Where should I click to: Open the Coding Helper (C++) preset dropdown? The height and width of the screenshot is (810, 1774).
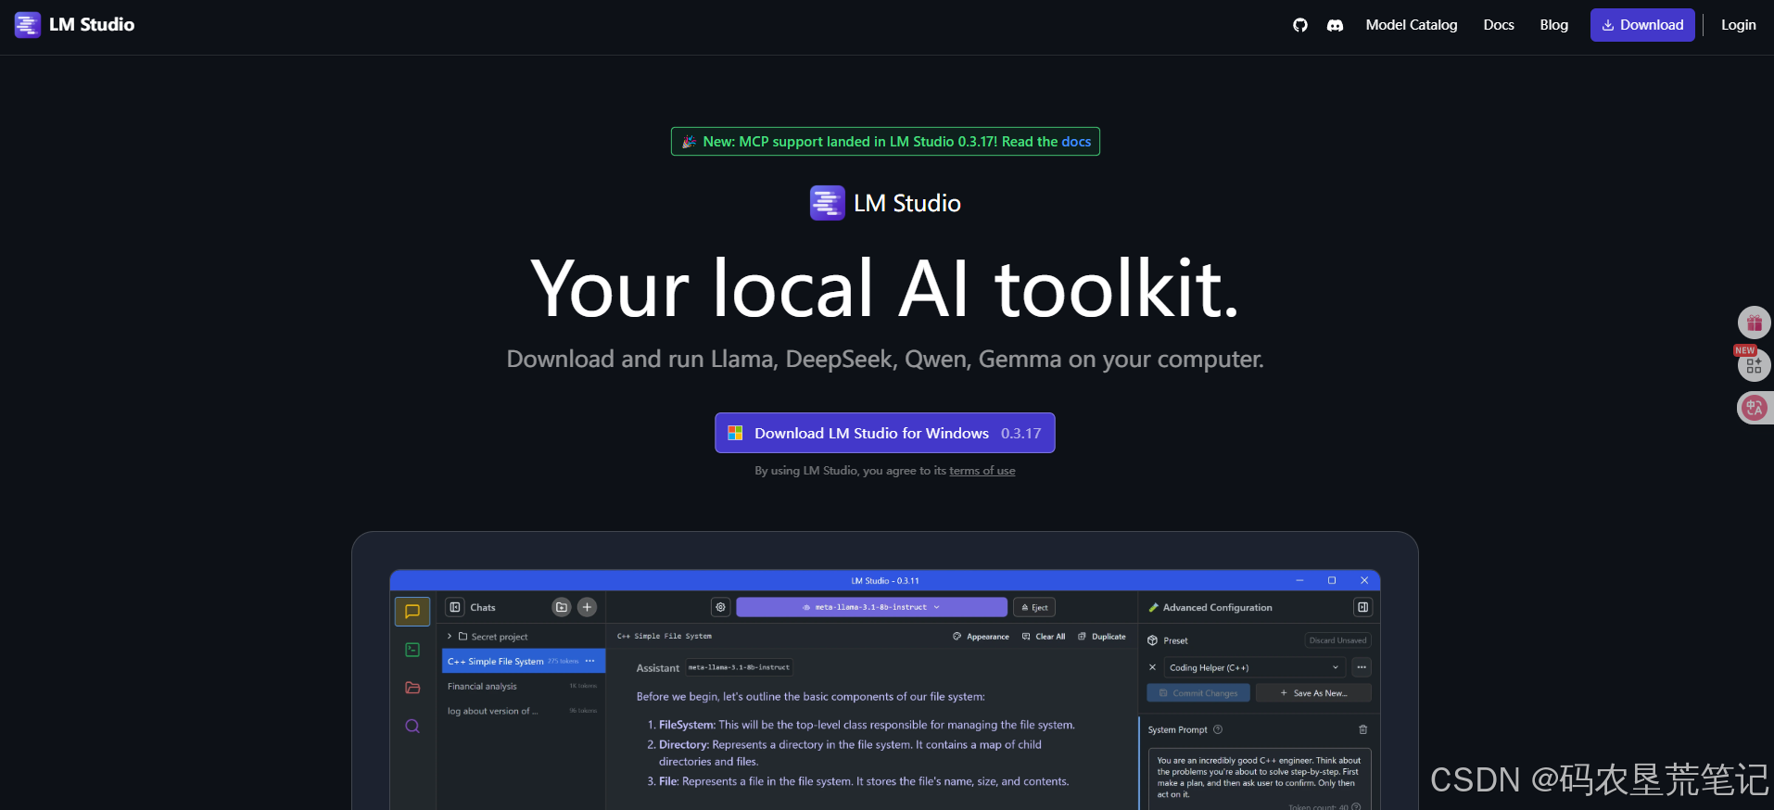(1253, 667)
